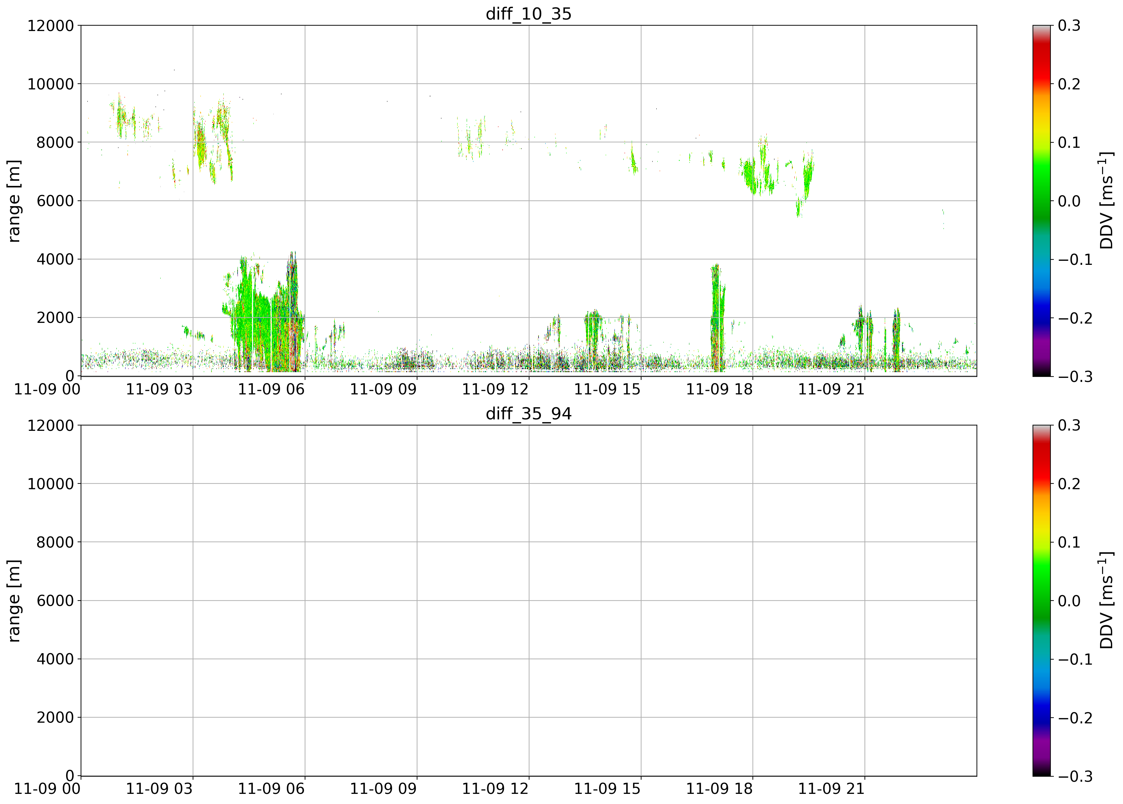Click the 11-09 15 label under diff_10_35

[x=607, y=389]
